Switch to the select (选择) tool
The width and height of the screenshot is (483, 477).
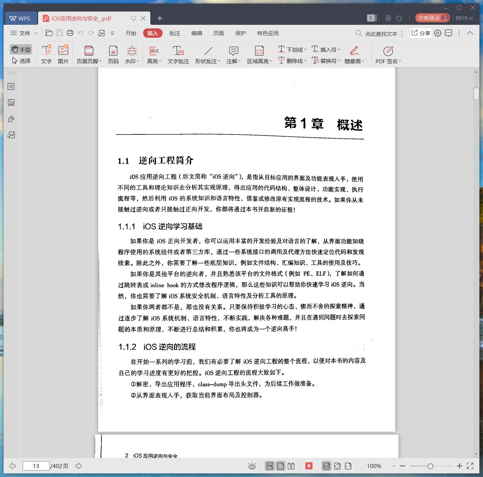click(21, 61)
